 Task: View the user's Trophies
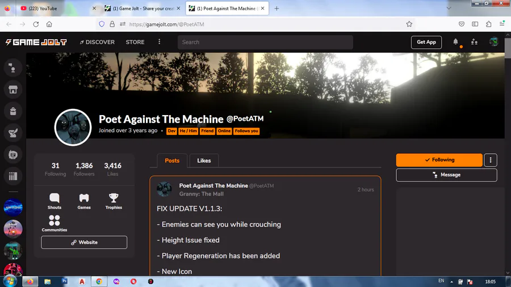point(114,201)
